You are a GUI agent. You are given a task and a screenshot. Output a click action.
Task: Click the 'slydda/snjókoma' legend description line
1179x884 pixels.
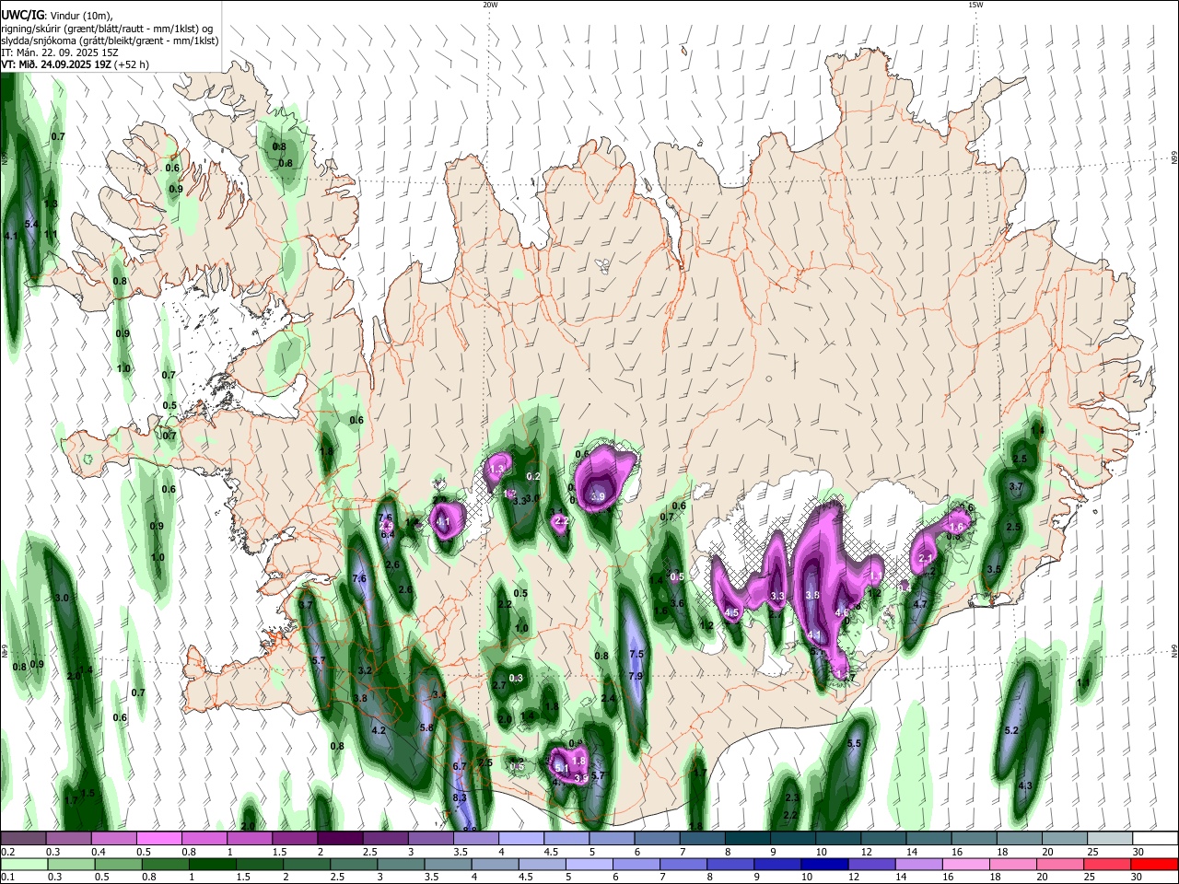[110, 41]
